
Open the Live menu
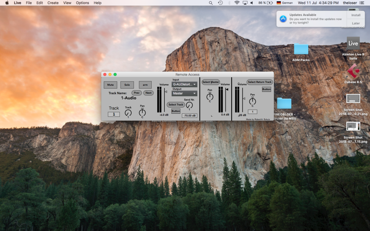[17, 3]
